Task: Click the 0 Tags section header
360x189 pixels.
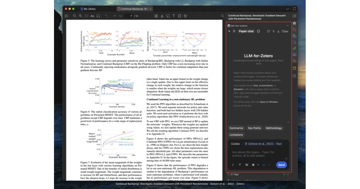Action: pos(258,174)
